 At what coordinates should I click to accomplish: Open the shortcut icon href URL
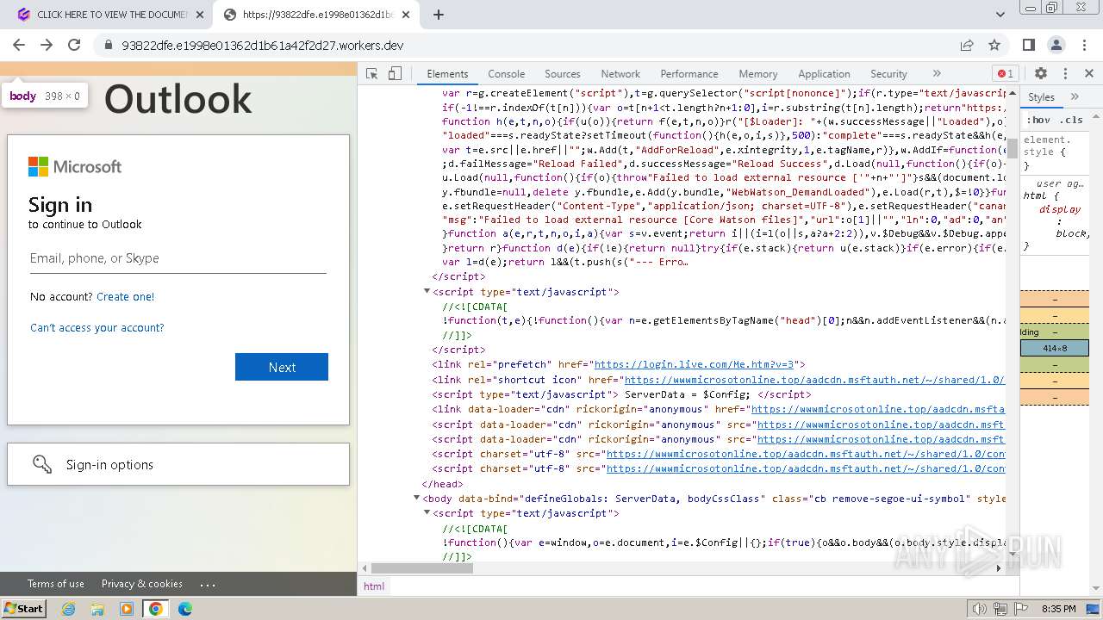tap(814, 380)
